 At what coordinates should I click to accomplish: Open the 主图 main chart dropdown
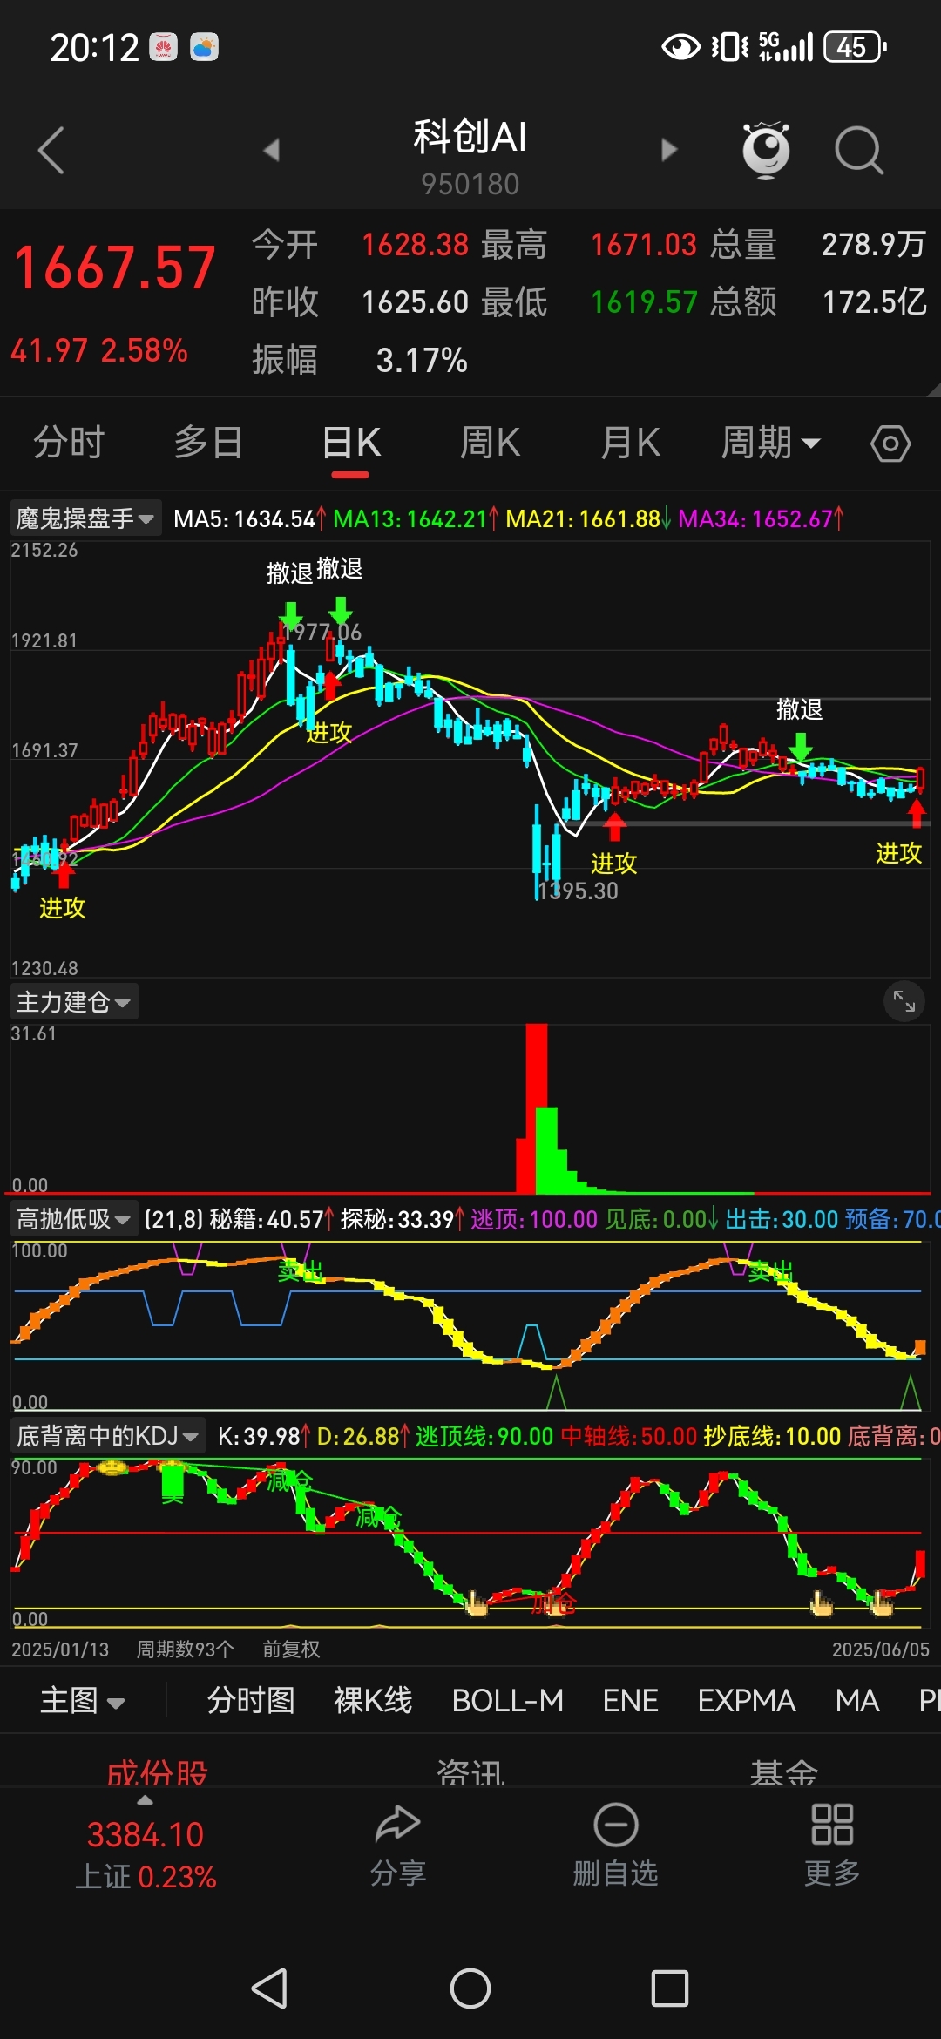click(83, 1700)
